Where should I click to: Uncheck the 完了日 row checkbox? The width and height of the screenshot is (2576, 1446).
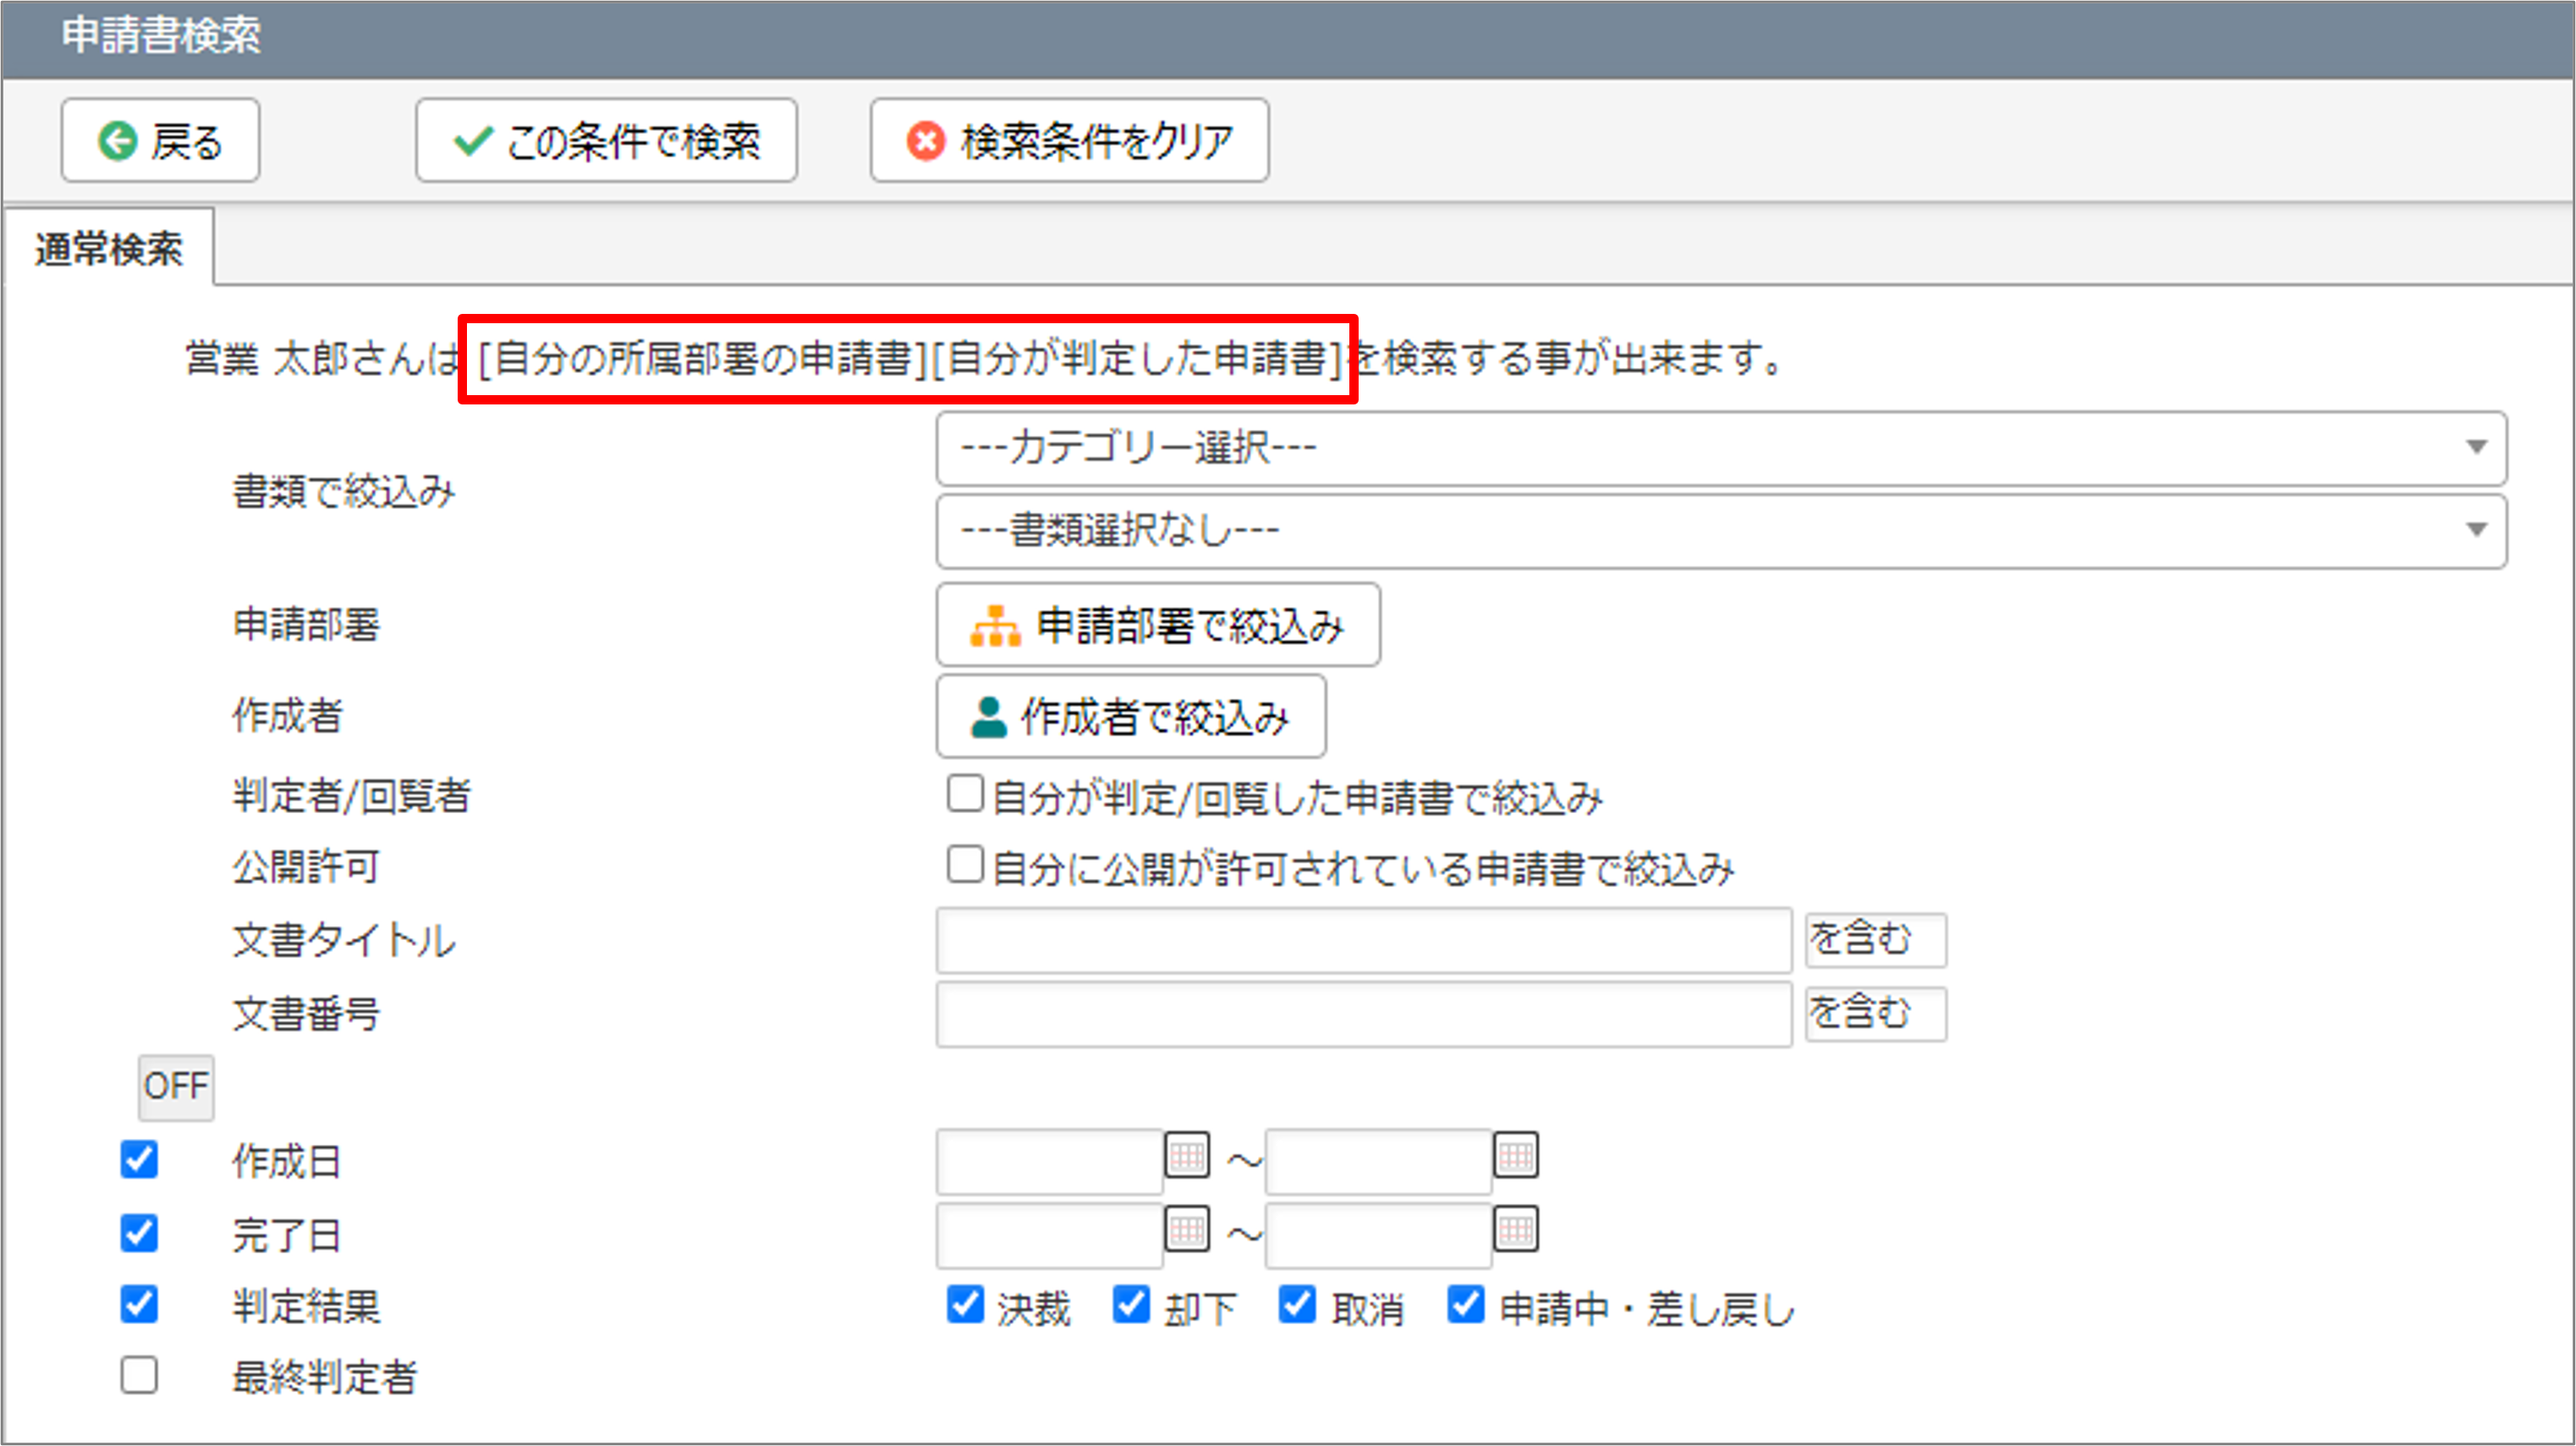tap(139, 1233)
